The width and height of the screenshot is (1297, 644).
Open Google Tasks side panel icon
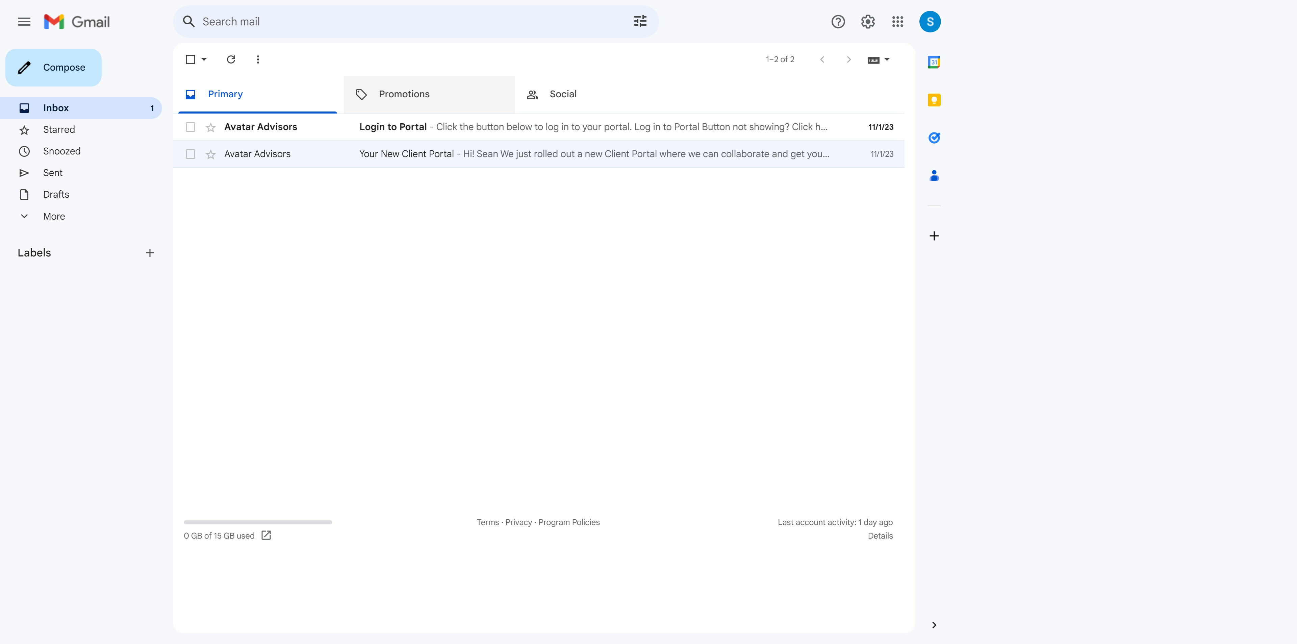pos(934,138)
